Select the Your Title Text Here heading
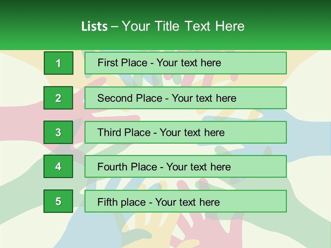The image size is (331, 248). (x=183, y=26)
